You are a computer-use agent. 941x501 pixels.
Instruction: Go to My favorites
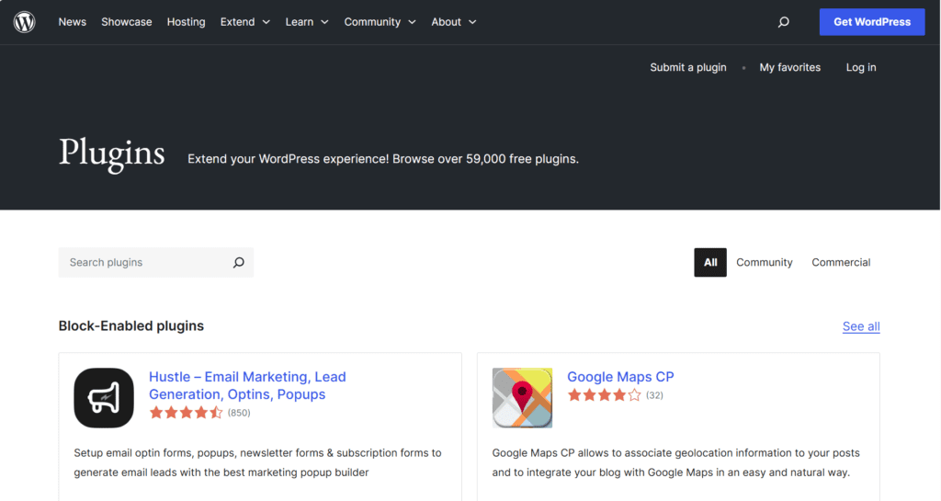click(x=789, y=67)
